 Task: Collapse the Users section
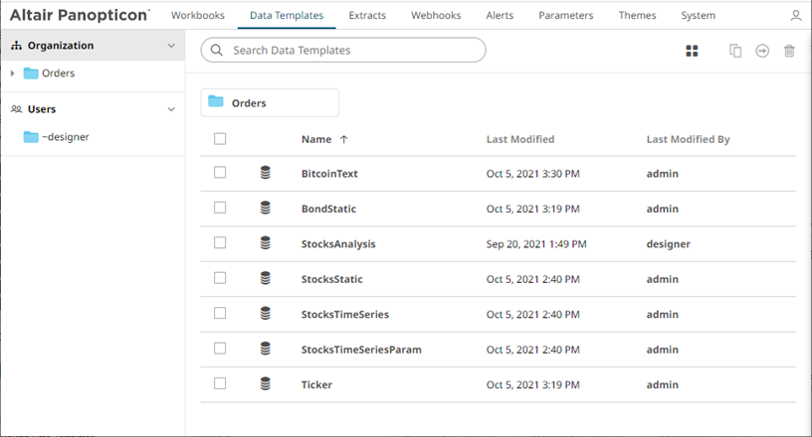(171, 109)
